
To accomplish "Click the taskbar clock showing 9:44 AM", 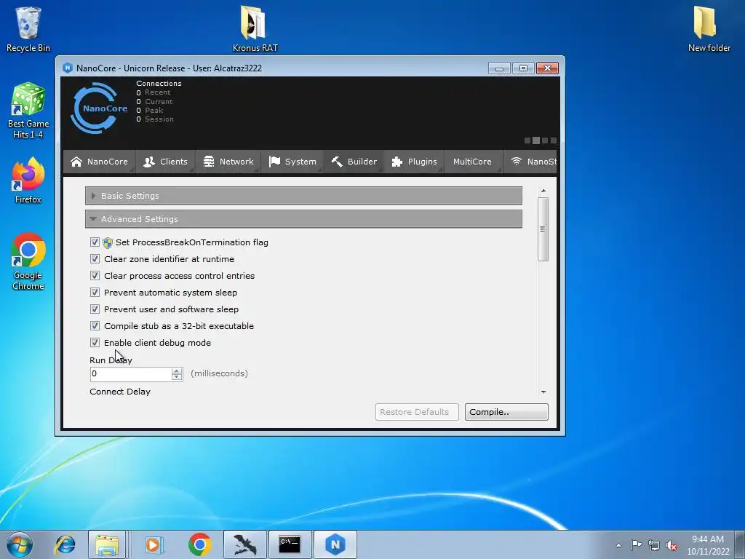I will (707, 545).
